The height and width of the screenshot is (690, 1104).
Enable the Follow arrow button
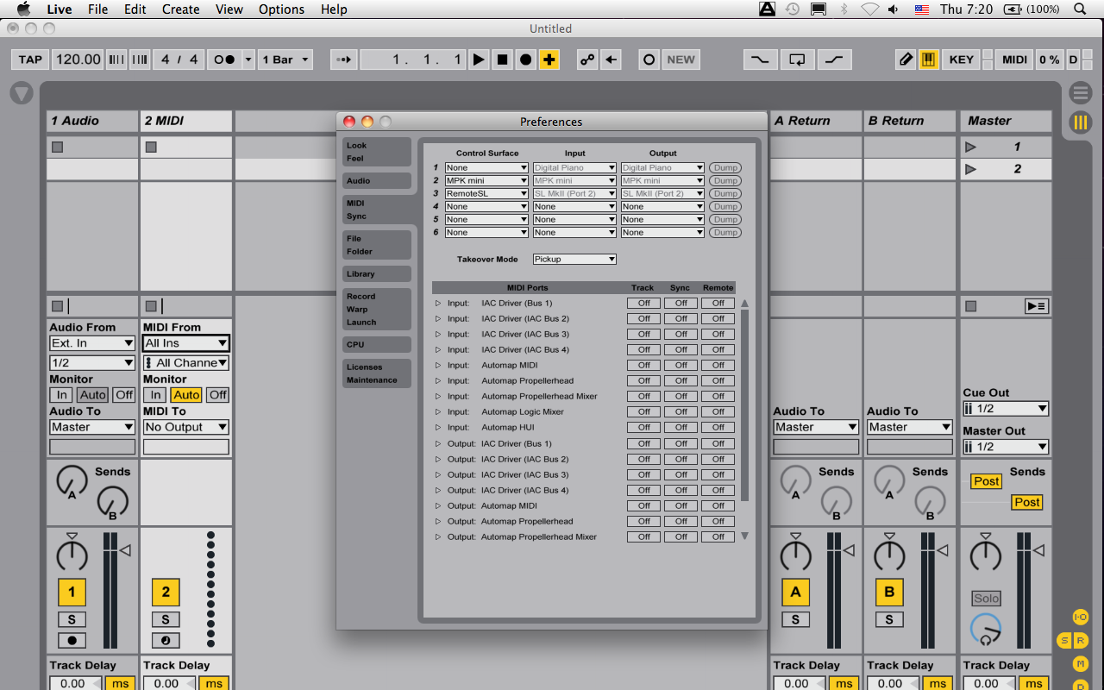(344, 60)
